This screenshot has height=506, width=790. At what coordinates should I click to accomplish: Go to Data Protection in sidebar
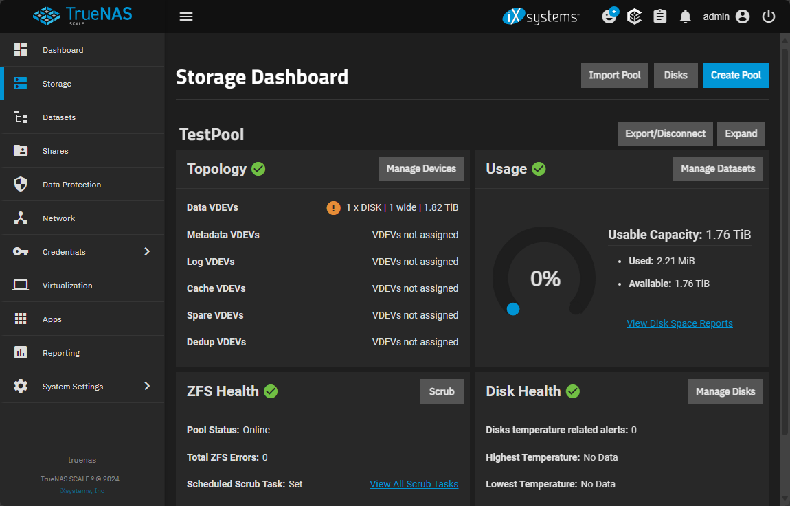tap(83, 184)
